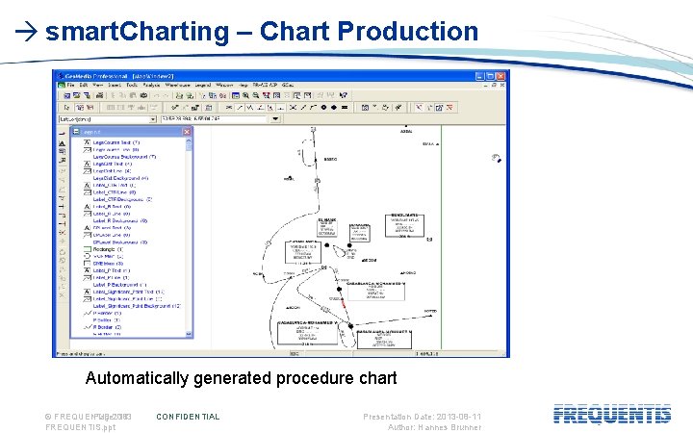Image resolution: width=693 pixels, height=433 pixels.
Task: Open the Warehouse menu
Action: tap(178, 85)
